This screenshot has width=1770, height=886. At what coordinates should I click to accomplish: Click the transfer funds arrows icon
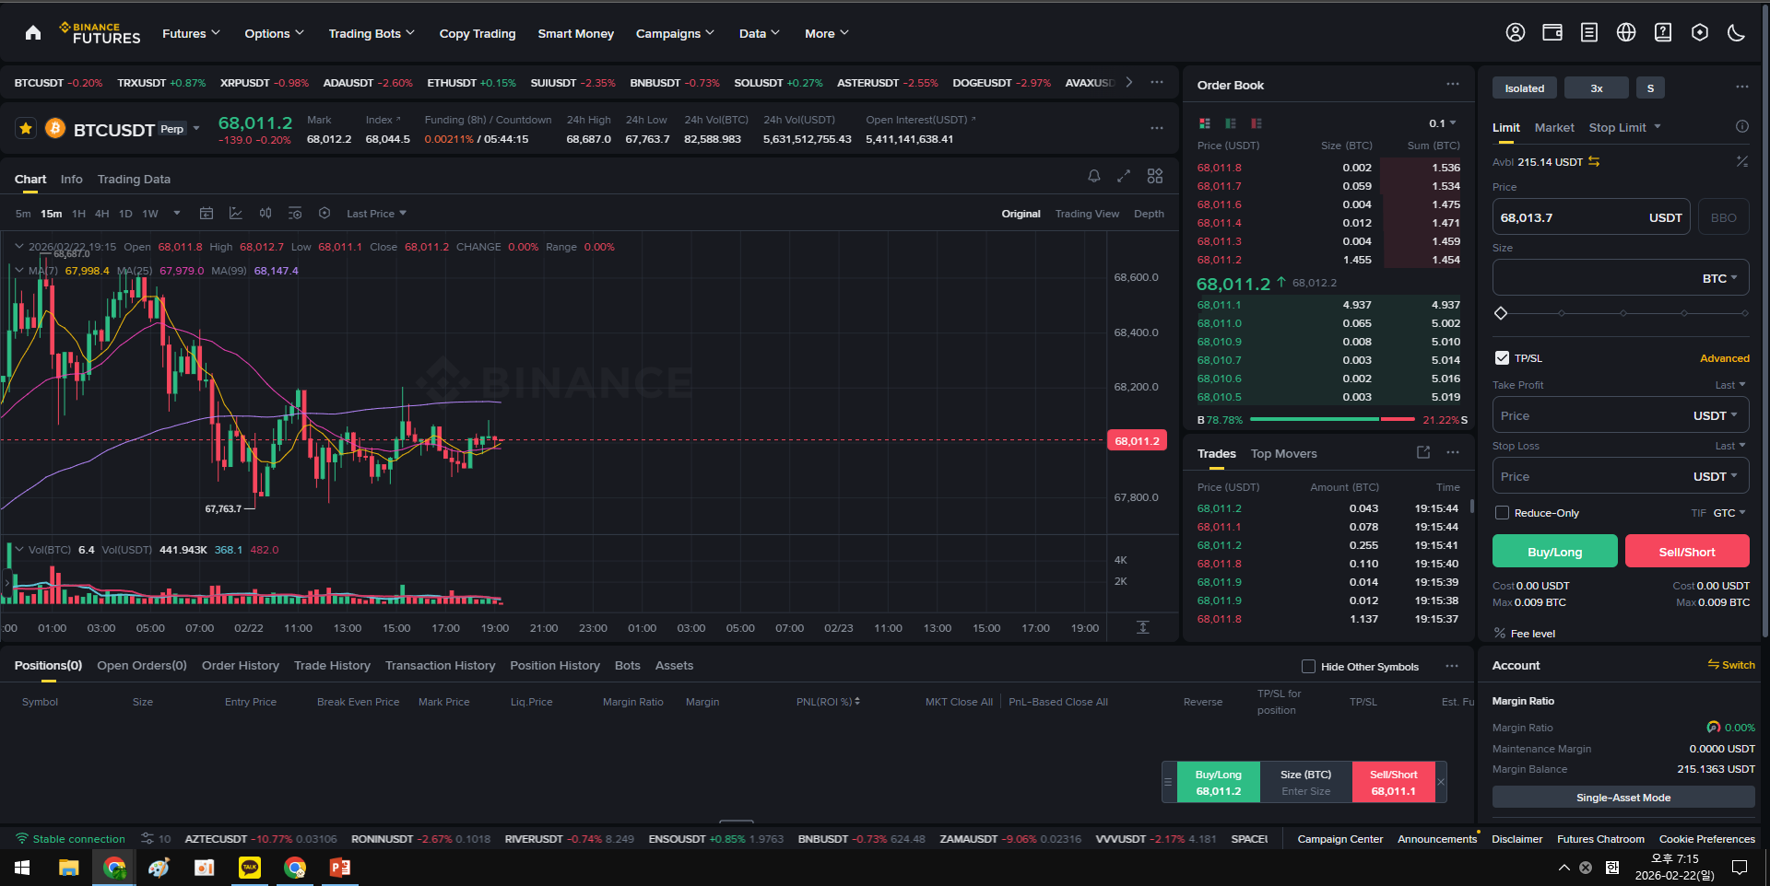(x=1594, y=162)
